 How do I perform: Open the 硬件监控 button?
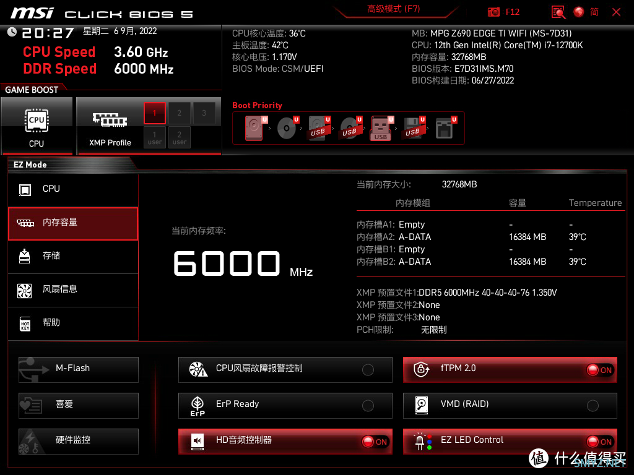(x=79, y=442)
